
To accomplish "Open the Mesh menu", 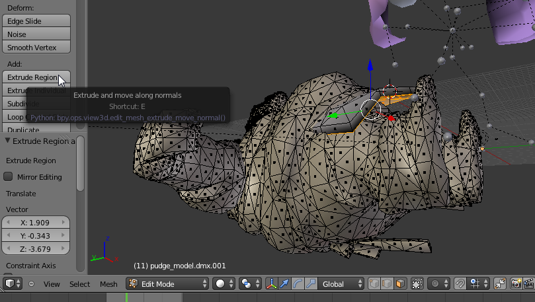I will click(x=108, y=284).
